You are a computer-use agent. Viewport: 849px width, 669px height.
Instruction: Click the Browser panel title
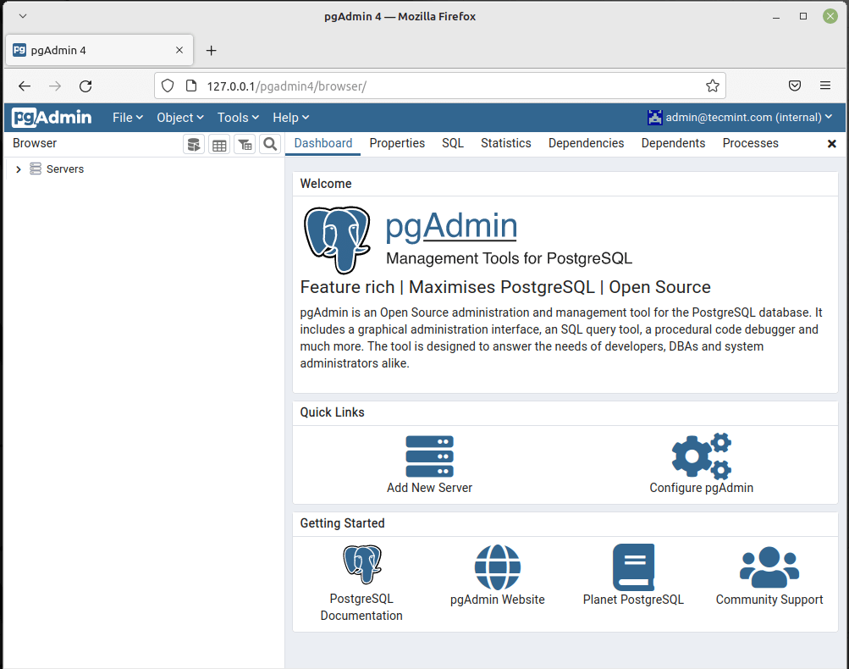[x=35, y=143]
